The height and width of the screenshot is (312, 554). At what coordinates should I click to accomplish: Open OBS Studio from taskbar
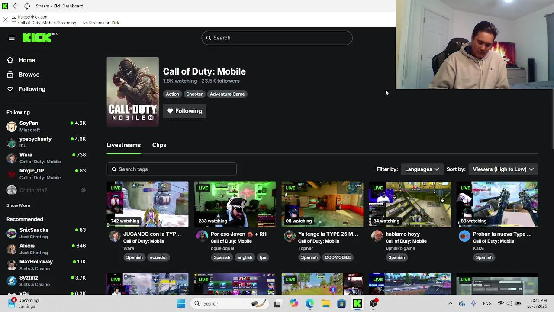coord(374,304)
